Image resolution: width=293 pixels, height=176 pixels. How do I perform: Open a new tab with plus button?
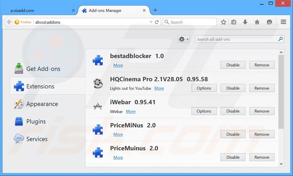(x=155, y=10)
